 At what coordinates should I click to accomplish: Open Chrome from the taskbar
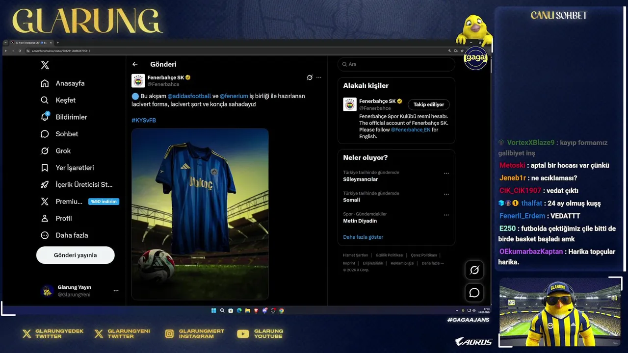pyautogui.click(x=282, y=310)
